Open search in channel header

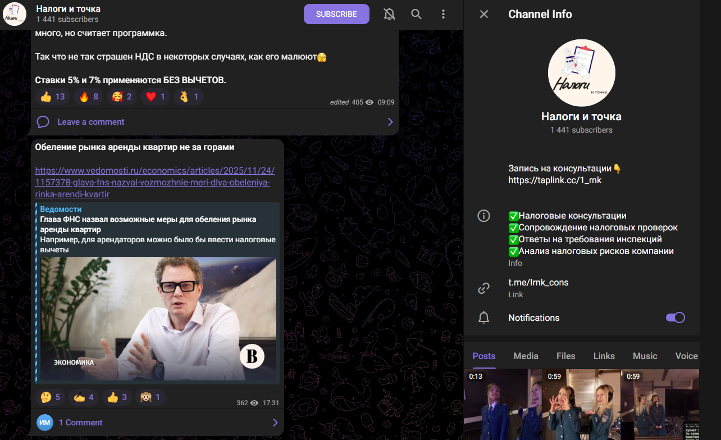pos(416,14)
